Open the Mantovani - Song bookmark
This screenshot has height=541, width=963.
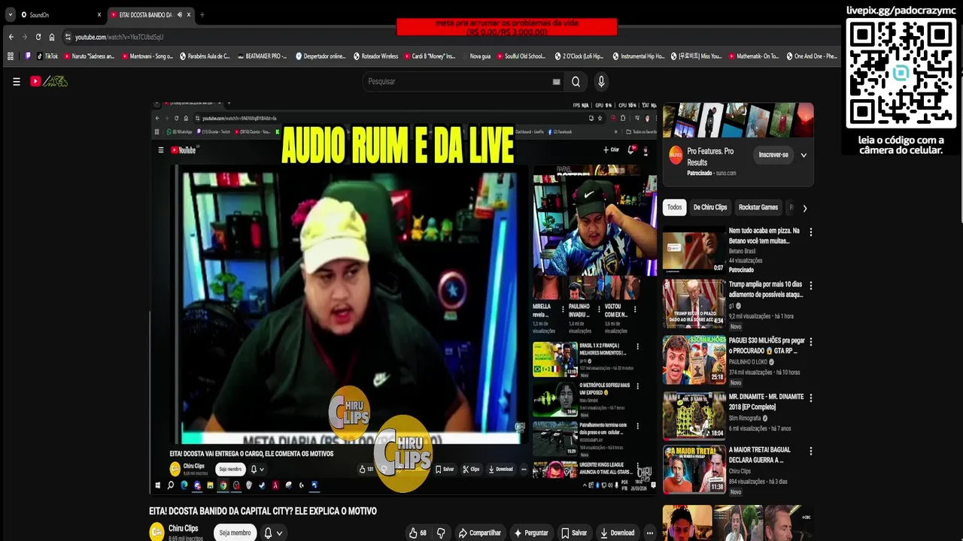click(x=147, y=56)
